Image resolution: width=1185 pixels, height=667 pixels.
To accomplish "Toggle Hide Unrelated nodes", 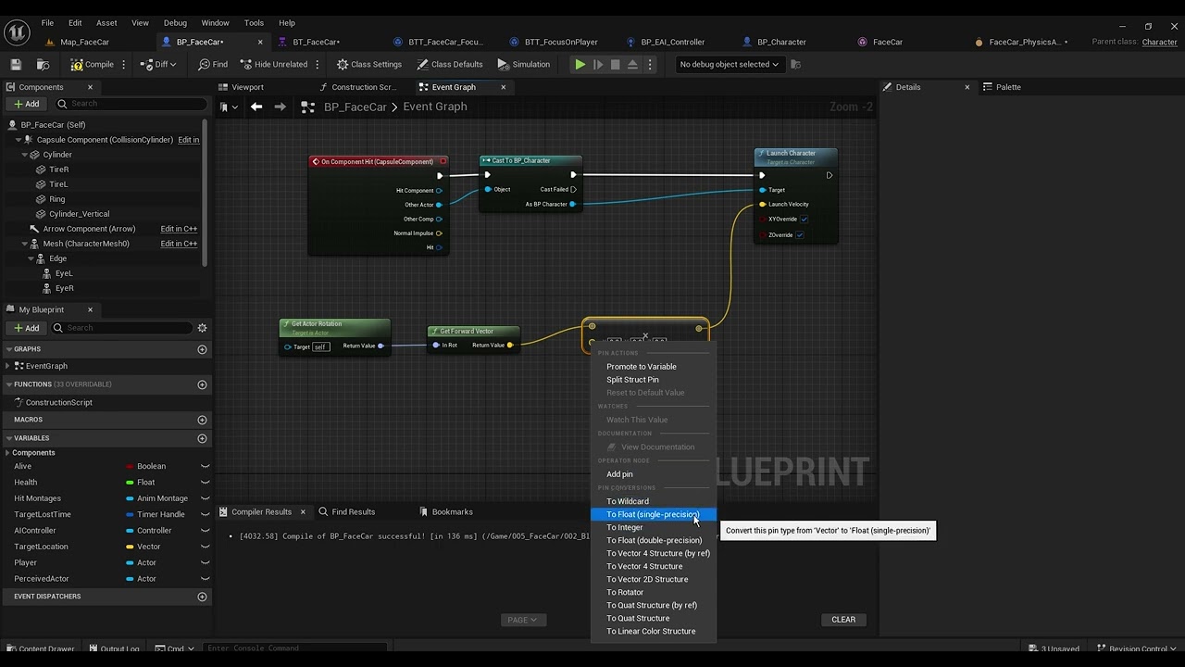I will click(273, 65).
